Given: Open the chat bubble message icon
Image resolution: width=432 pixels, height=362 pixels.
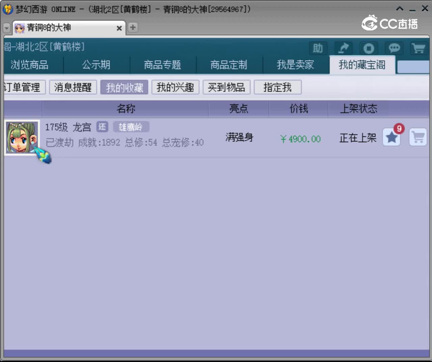Looking at the screenshot, I should (394, 48).
